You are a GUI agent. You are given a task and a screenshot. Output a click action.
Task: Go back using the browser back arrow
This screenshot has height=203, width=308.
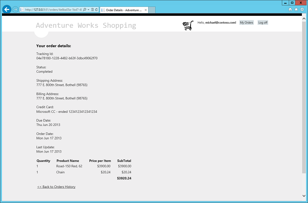click(7, 9)
